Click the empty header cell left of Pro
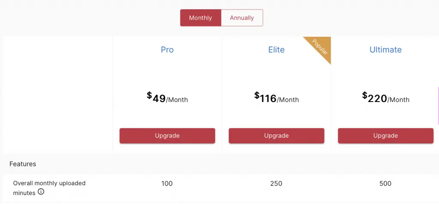Image resolution: width=439 pixels, height=204 pixels. [x=58, y=94]
